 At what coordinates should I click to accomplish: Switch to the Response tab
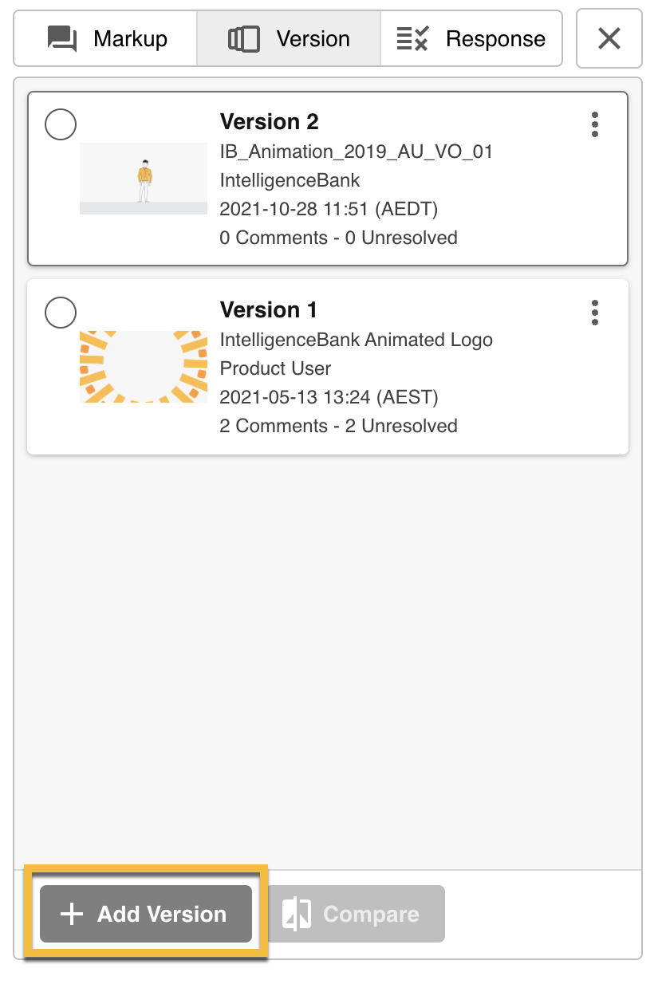coord(471,38)
